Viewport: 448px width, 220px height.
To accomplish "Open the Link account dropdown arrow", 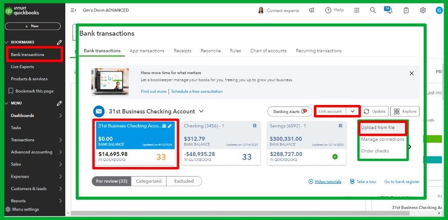I will 352,112.
